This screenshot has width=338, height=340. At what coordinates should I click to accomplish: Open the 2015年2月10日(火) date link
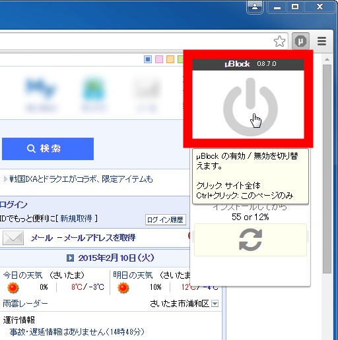(116, 258)
